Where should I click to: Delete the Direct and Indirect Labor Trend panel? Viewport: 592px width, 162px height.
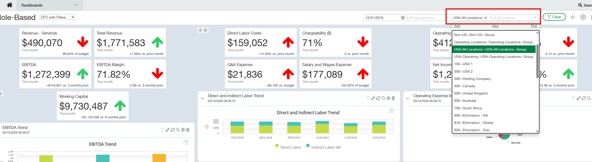click(x=393, y=98)
